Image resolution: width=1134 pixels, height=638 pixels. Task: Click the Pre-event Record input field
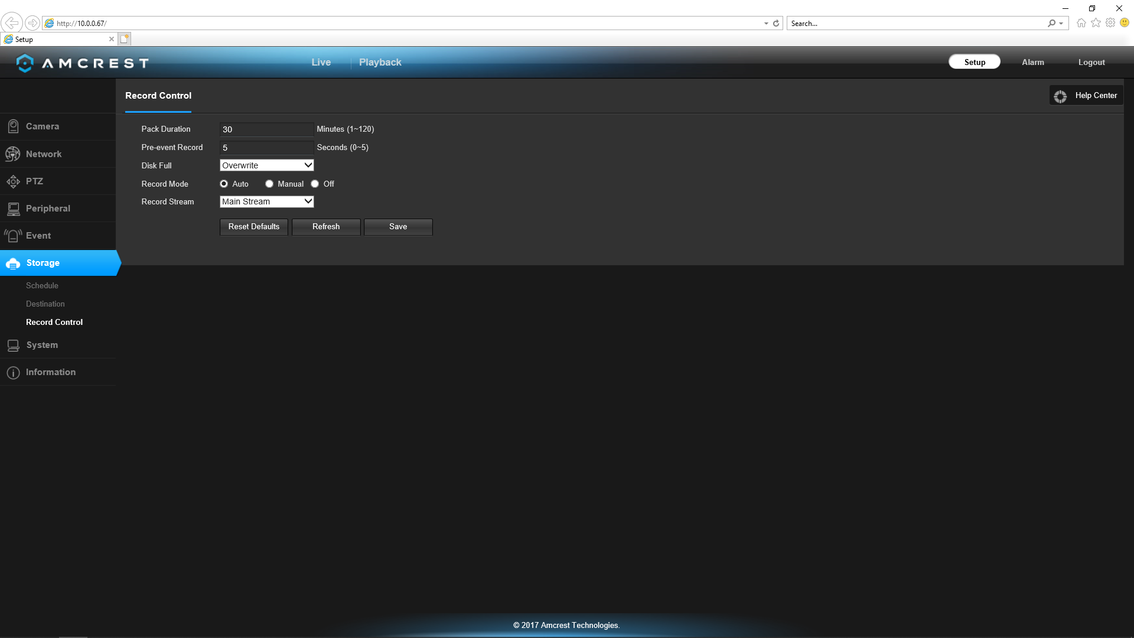(267, 148)
